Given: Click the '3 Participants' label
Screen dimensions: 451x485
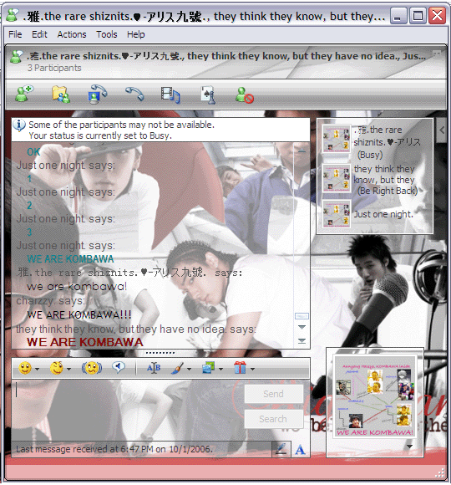Looking at the screenshot, I should click(54, 68).
